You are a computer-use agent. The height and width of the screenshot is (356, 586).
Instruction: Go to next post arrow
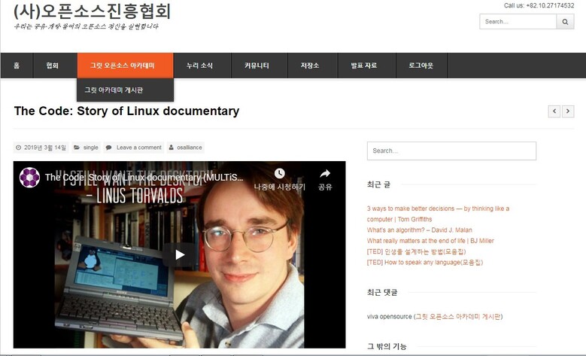click(568, 111)
